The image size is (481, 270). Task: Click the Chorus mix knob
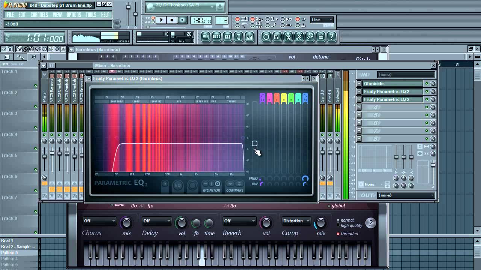(127, 223)
